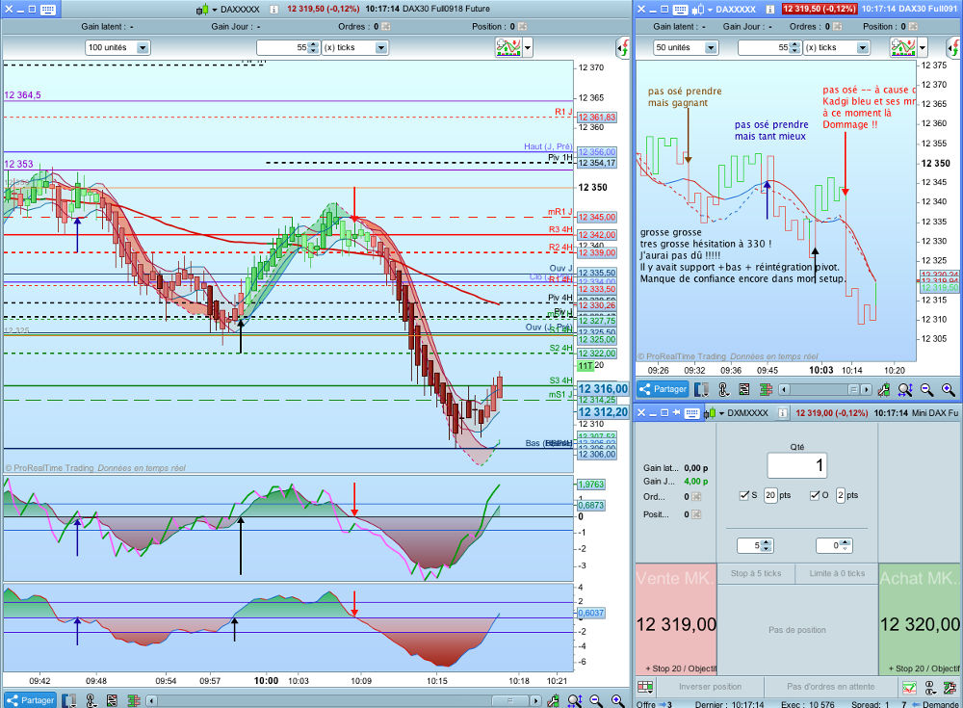Click Partager button in main chart toolbar
This screenshot has height=708, width=963.
tap(30, 700)
